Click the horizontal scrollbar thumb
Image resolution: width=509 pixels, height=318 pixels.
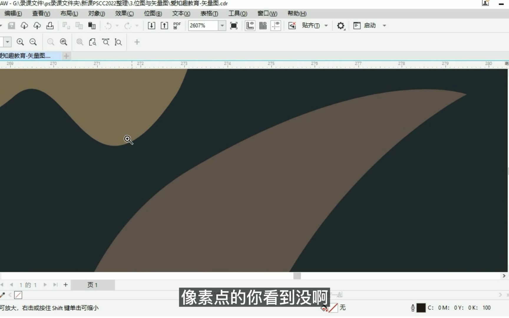297,276
